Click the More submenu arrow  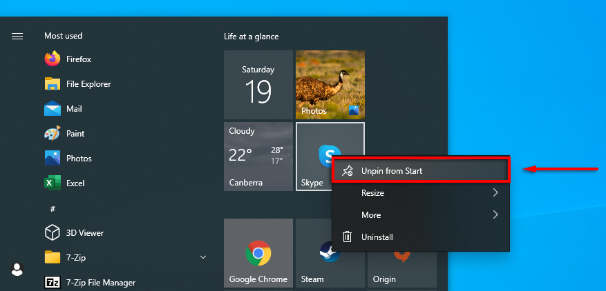point(495,214)
